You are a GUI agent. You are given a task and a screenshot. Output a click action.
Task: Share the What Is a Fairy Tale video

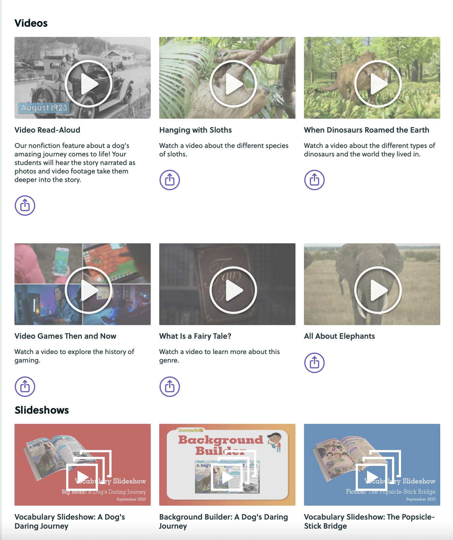(170, 386)
